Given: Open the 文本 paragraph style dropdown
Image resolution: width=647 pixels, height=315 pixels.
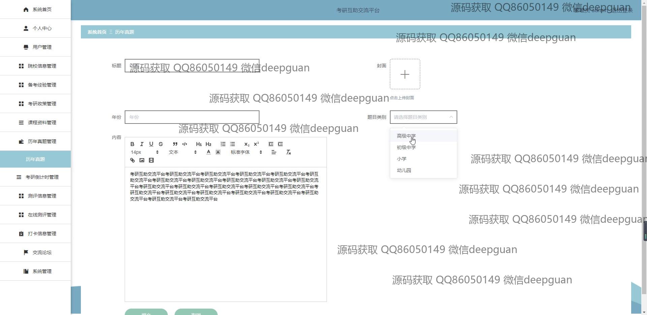Looking at the screenshot, I should [182, 152].
